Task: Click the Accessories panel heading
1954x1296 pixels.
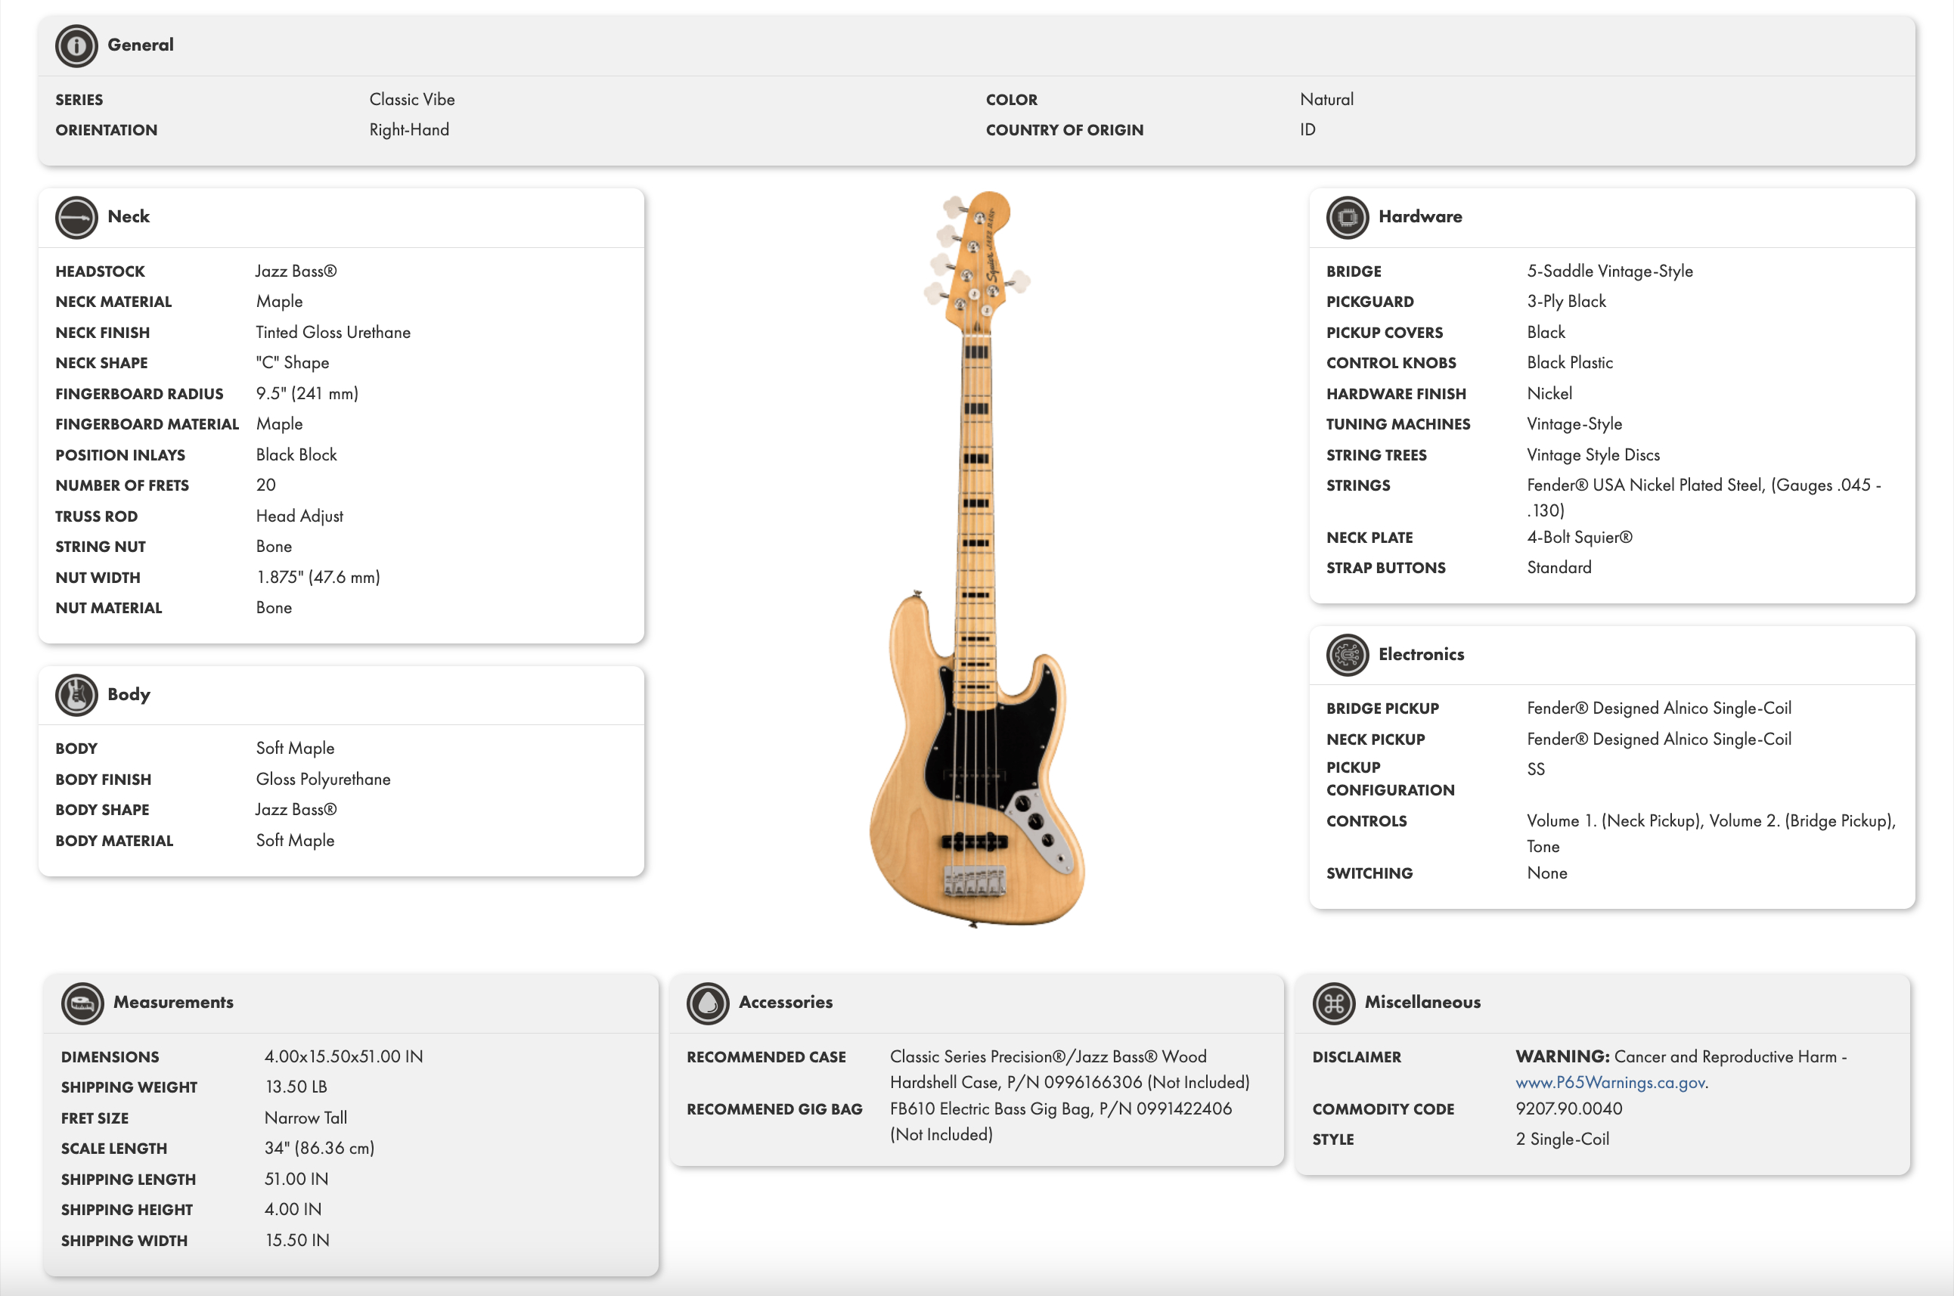Action: [x=785, y=1002]
